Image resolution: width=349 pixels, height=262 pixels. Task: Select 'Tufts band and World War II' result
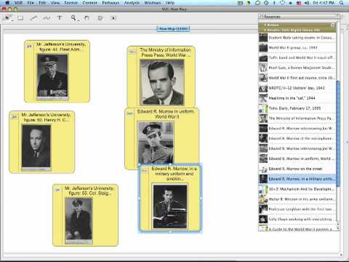tap(297, 57)
